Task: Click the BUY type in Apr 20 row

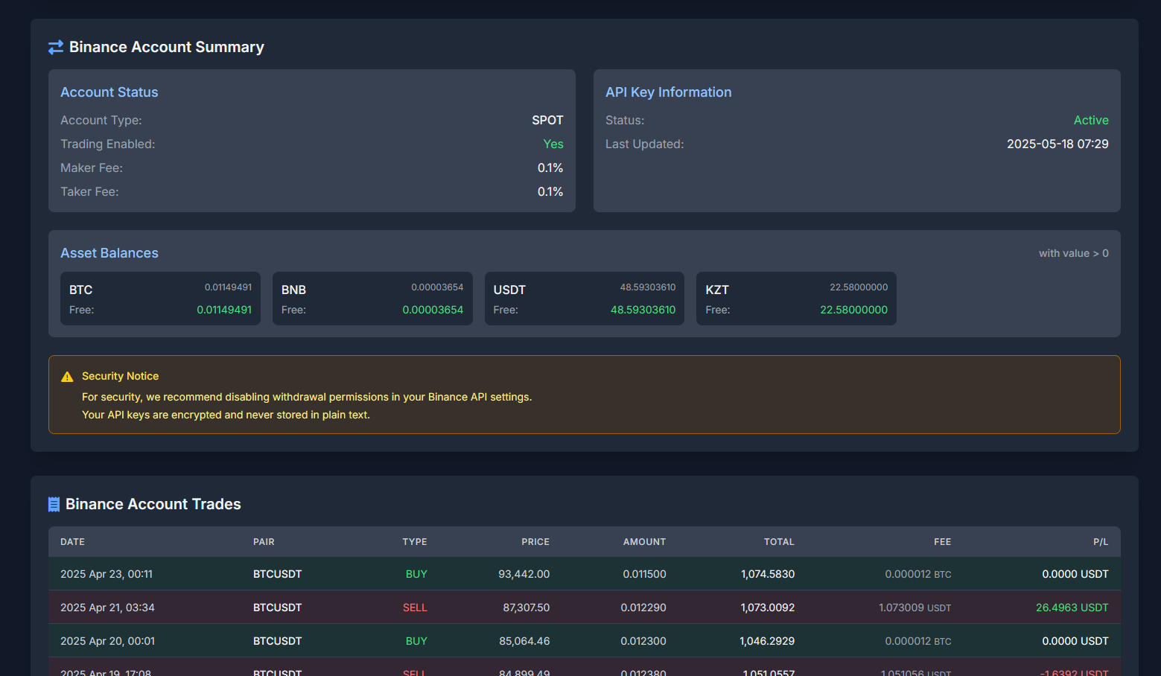Action: pos(416,641)
